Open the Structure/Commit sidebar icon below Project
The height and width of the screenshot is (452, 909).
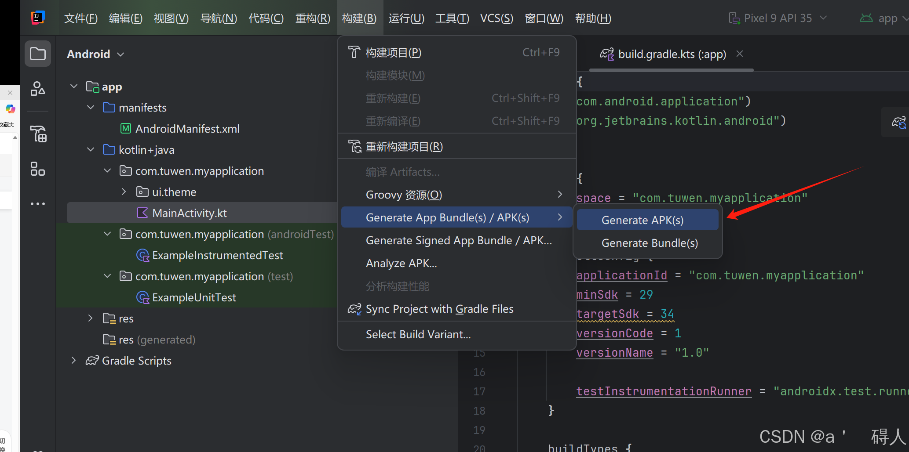pos(38,89)
